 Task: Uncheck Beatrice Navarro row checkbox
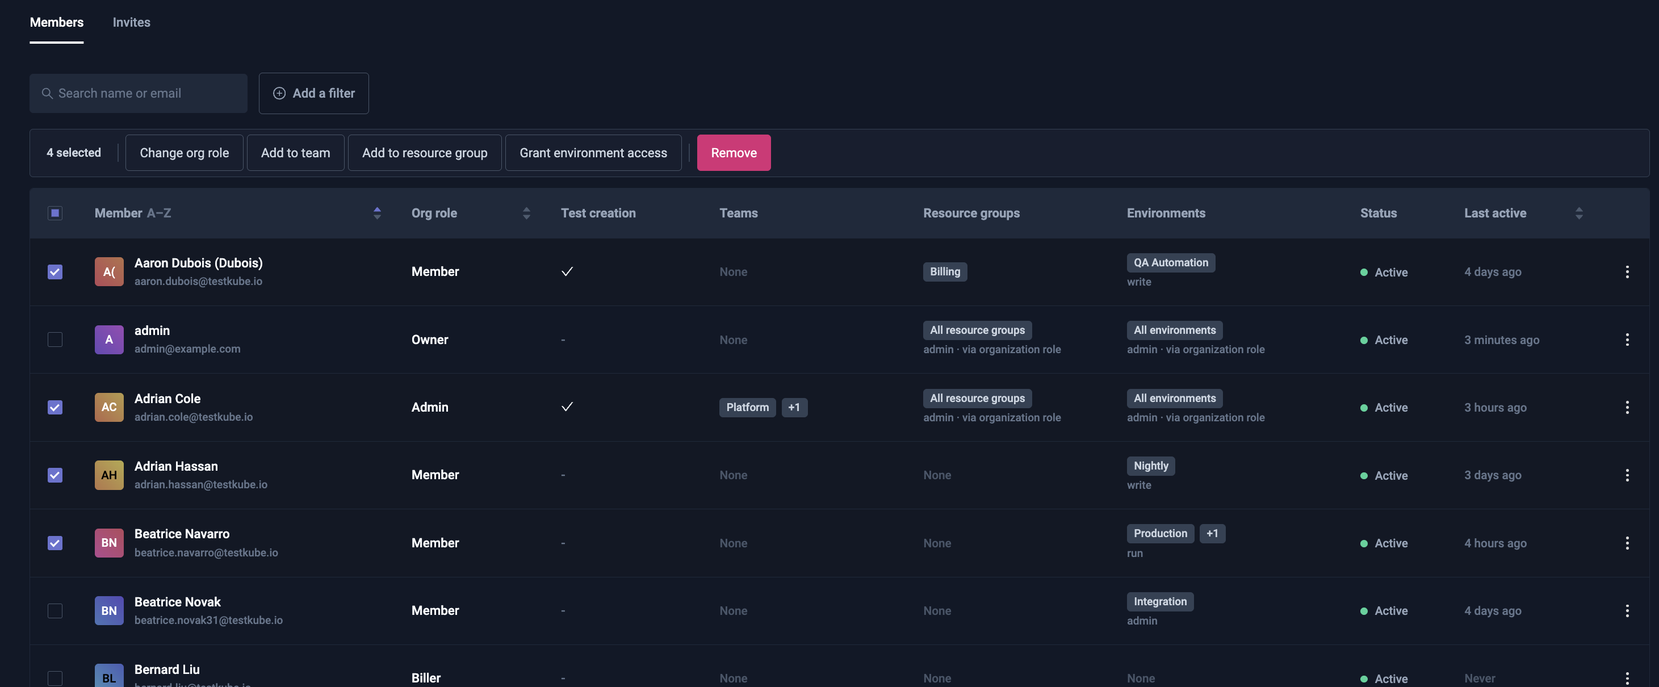(56, 543)
